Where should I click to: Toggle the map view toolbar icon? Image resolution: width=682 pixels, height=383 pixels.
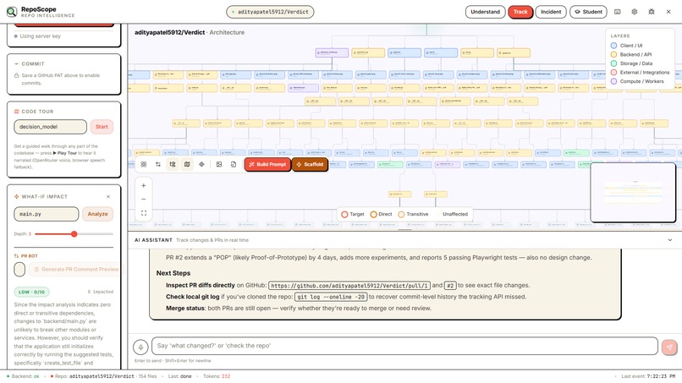coord(187,164)
